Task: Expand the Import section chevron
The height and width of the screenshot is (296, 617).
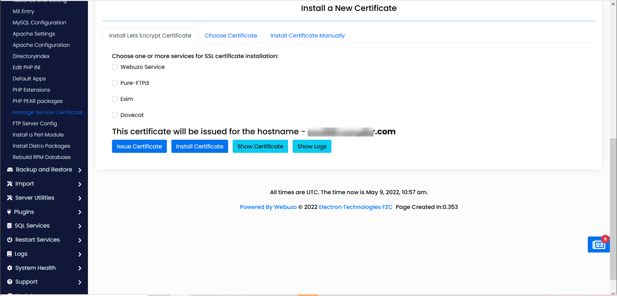Action: coord(80,184)
